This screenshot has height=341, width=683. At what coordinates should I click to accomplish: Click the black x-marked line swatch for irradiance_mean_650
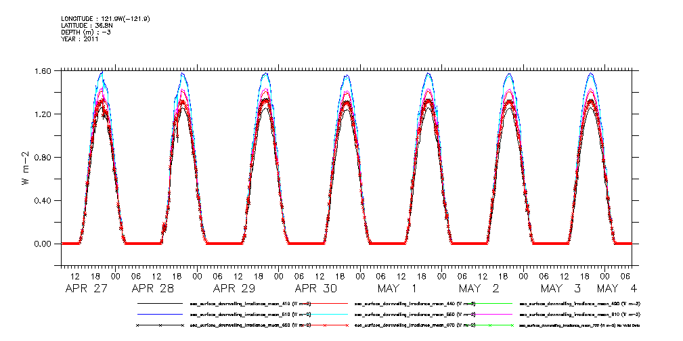160,325
